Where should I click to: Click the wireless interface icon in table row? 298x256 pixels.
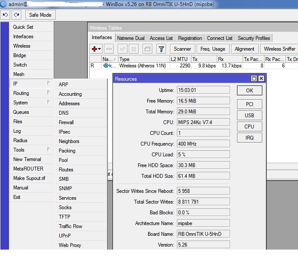[x=106, y=66]
